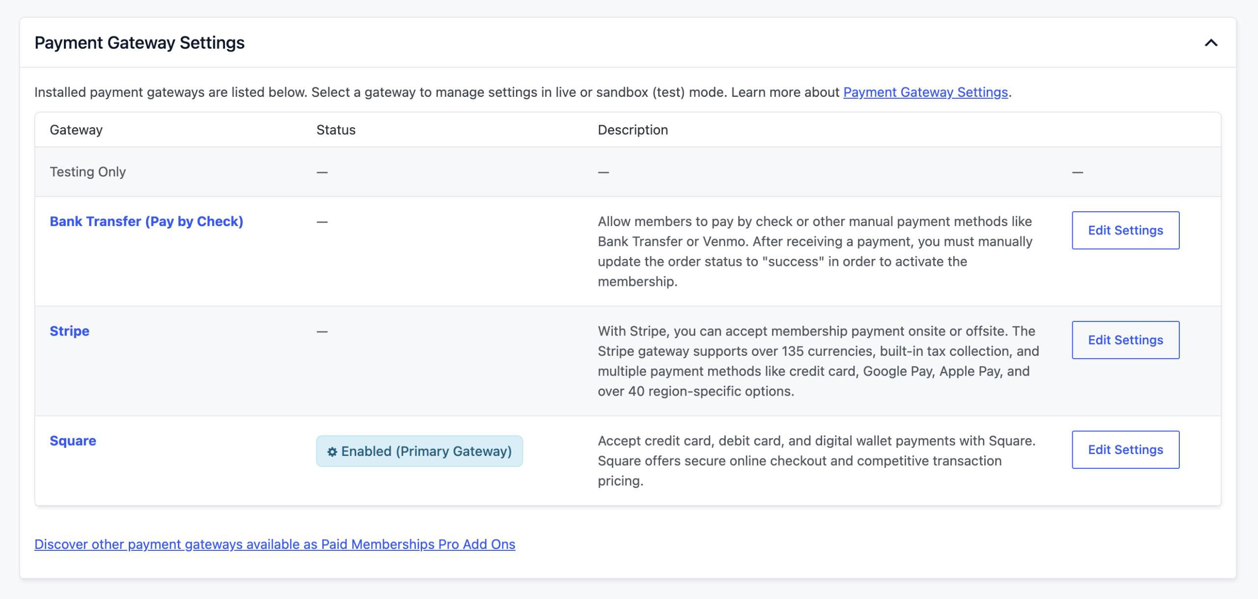Open the Bank Transfer (Pay by Check) gateway
This screenshot has height=599, width=1258.
coord(146,222)
